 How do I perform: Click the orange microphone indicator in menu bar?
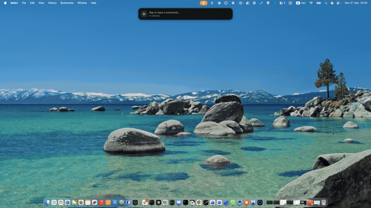click(203, 3)
